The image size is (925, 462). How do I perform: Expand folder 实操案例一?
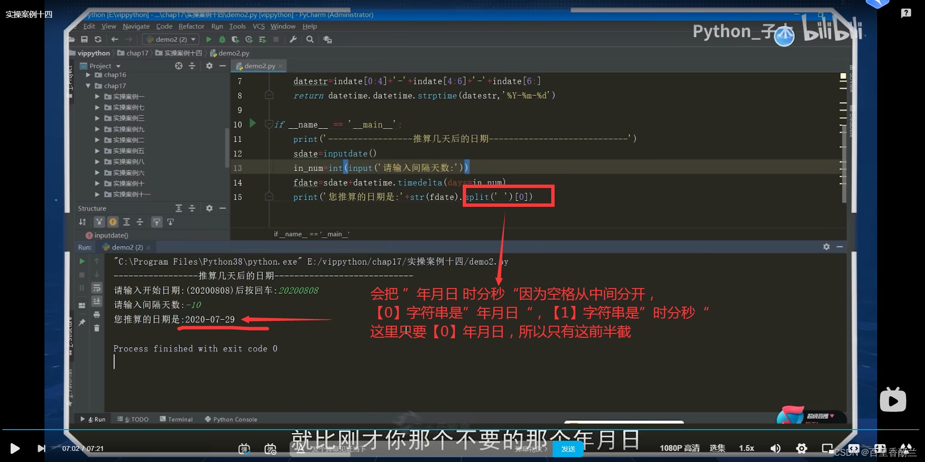coord(97,97)
